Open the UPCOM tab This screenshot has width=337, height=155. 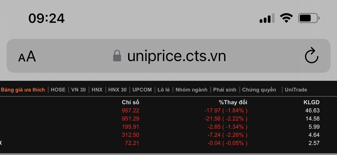pos(142,90)
